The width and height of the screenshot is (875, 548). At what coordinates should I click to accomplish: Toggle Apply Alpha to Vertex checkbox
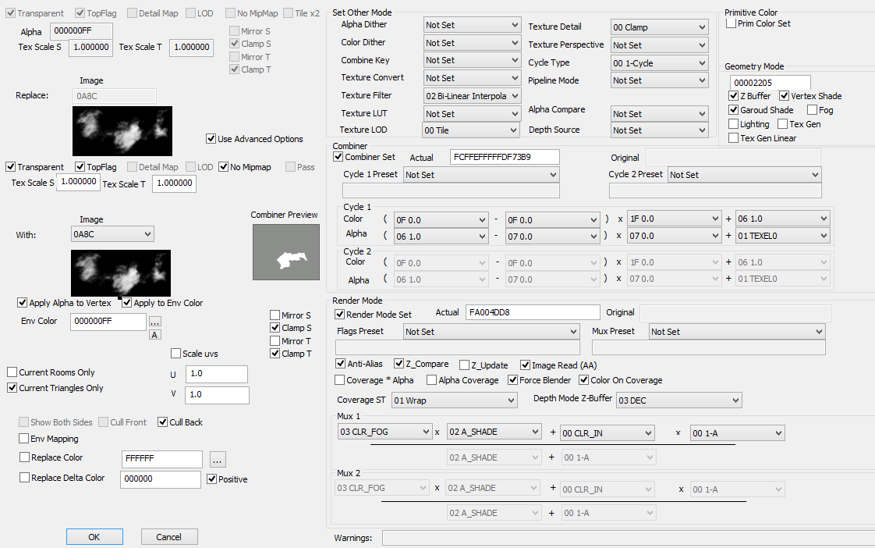(23, 302)
